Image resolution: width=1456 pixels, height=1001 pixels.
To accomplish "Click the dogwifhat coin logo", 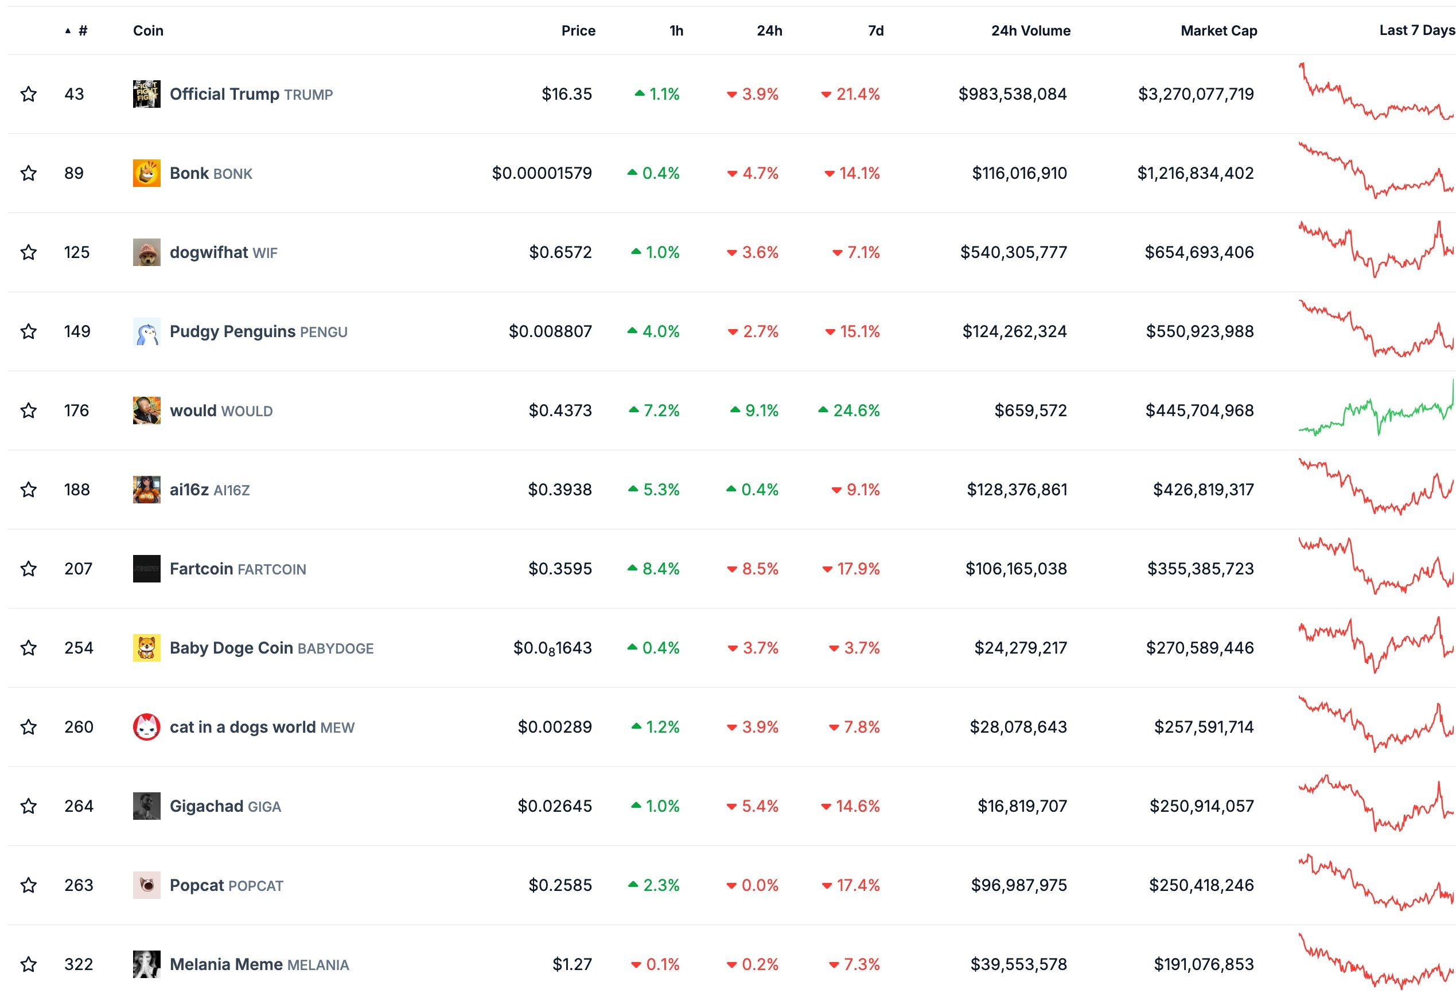I will [x=146, y=252].
